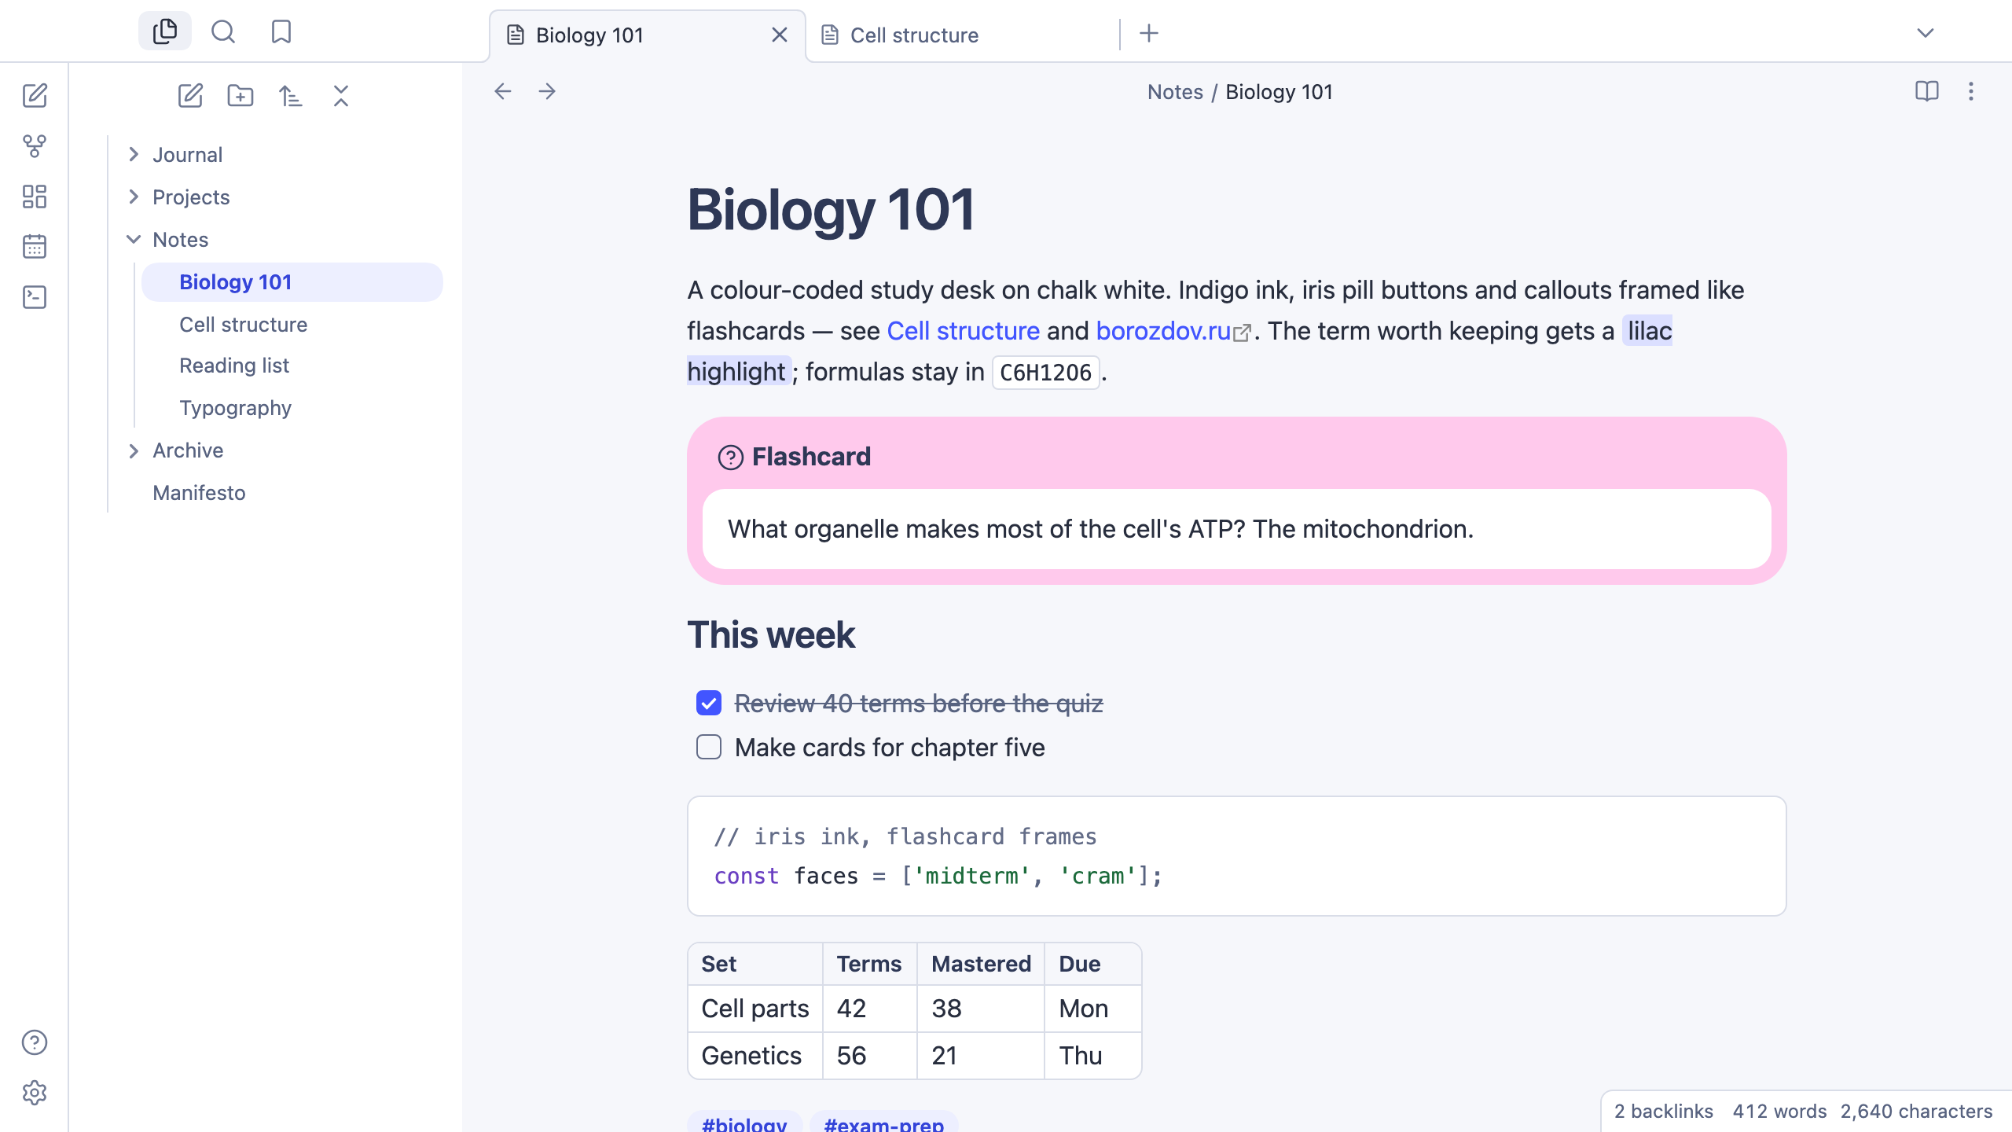Open the bookmarks panel icon

pyautogui.click(x=281, y=31)
